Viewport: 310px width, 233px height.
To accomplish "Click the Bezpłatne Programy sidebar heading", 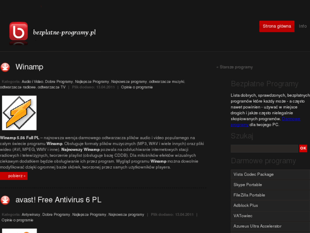I will click(x=264, y=84).
